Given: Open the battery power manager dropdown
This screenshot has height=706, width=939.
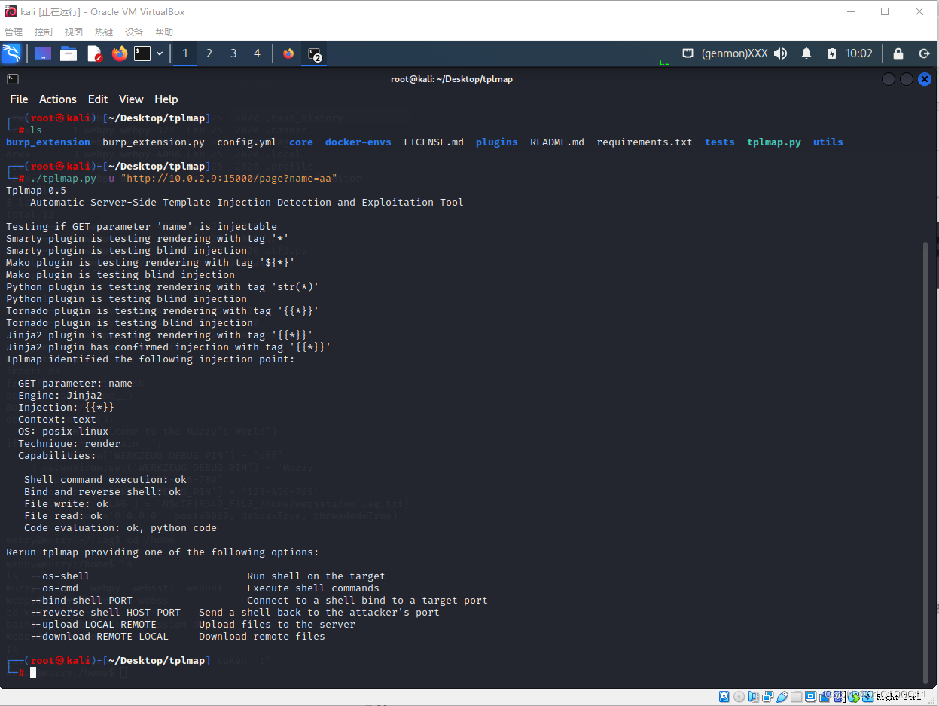Looking at the screenshot, I should 831,53.
